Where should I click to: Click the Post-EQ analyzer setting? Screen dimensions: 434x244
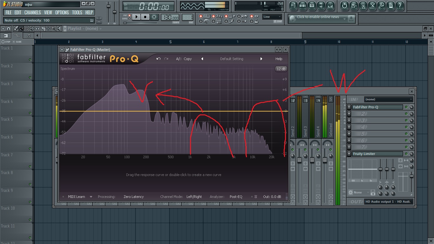236,197
